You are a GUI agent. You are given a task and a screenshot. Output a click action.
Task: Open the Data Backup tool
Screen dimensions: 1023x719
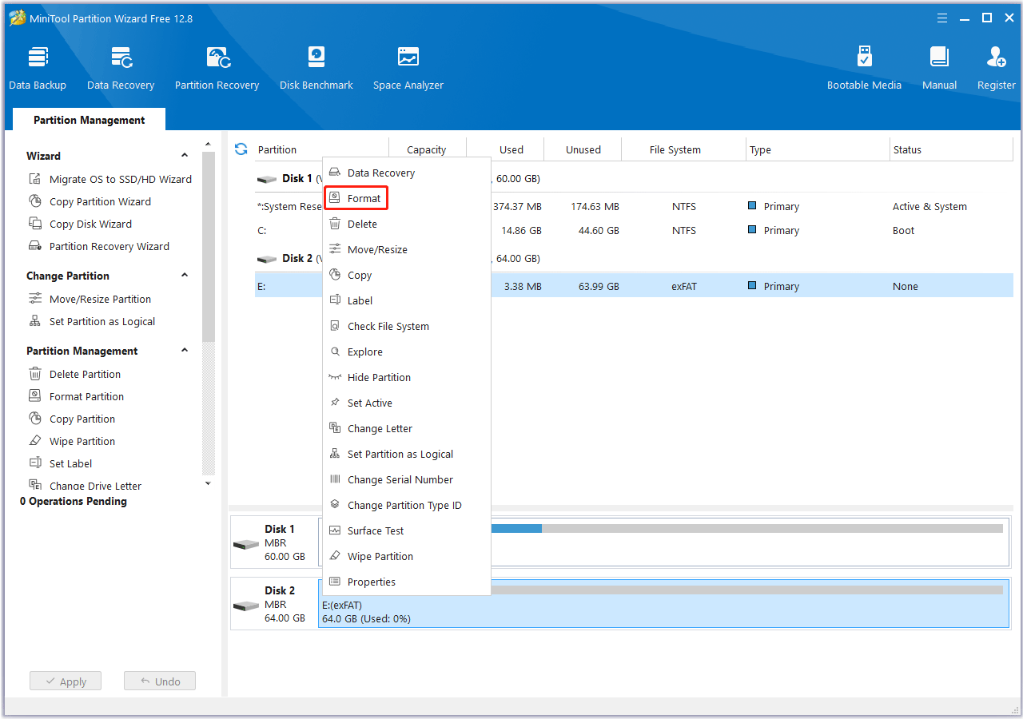point(38,69)
